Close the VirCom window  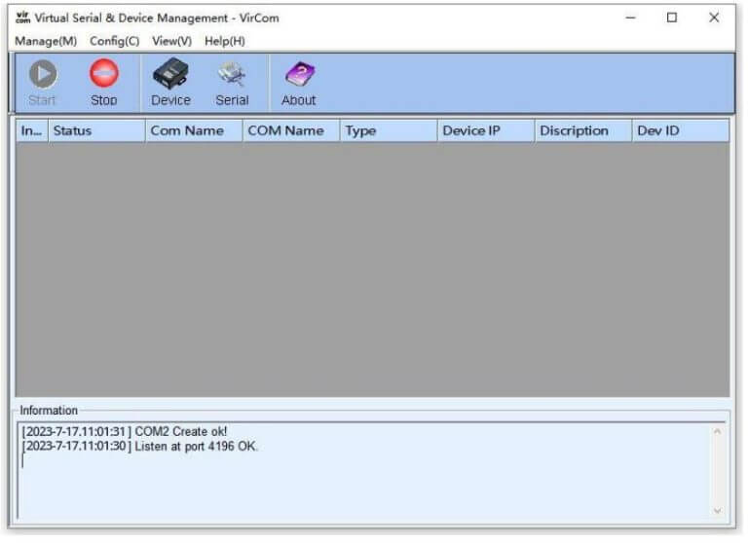[714, 18]
